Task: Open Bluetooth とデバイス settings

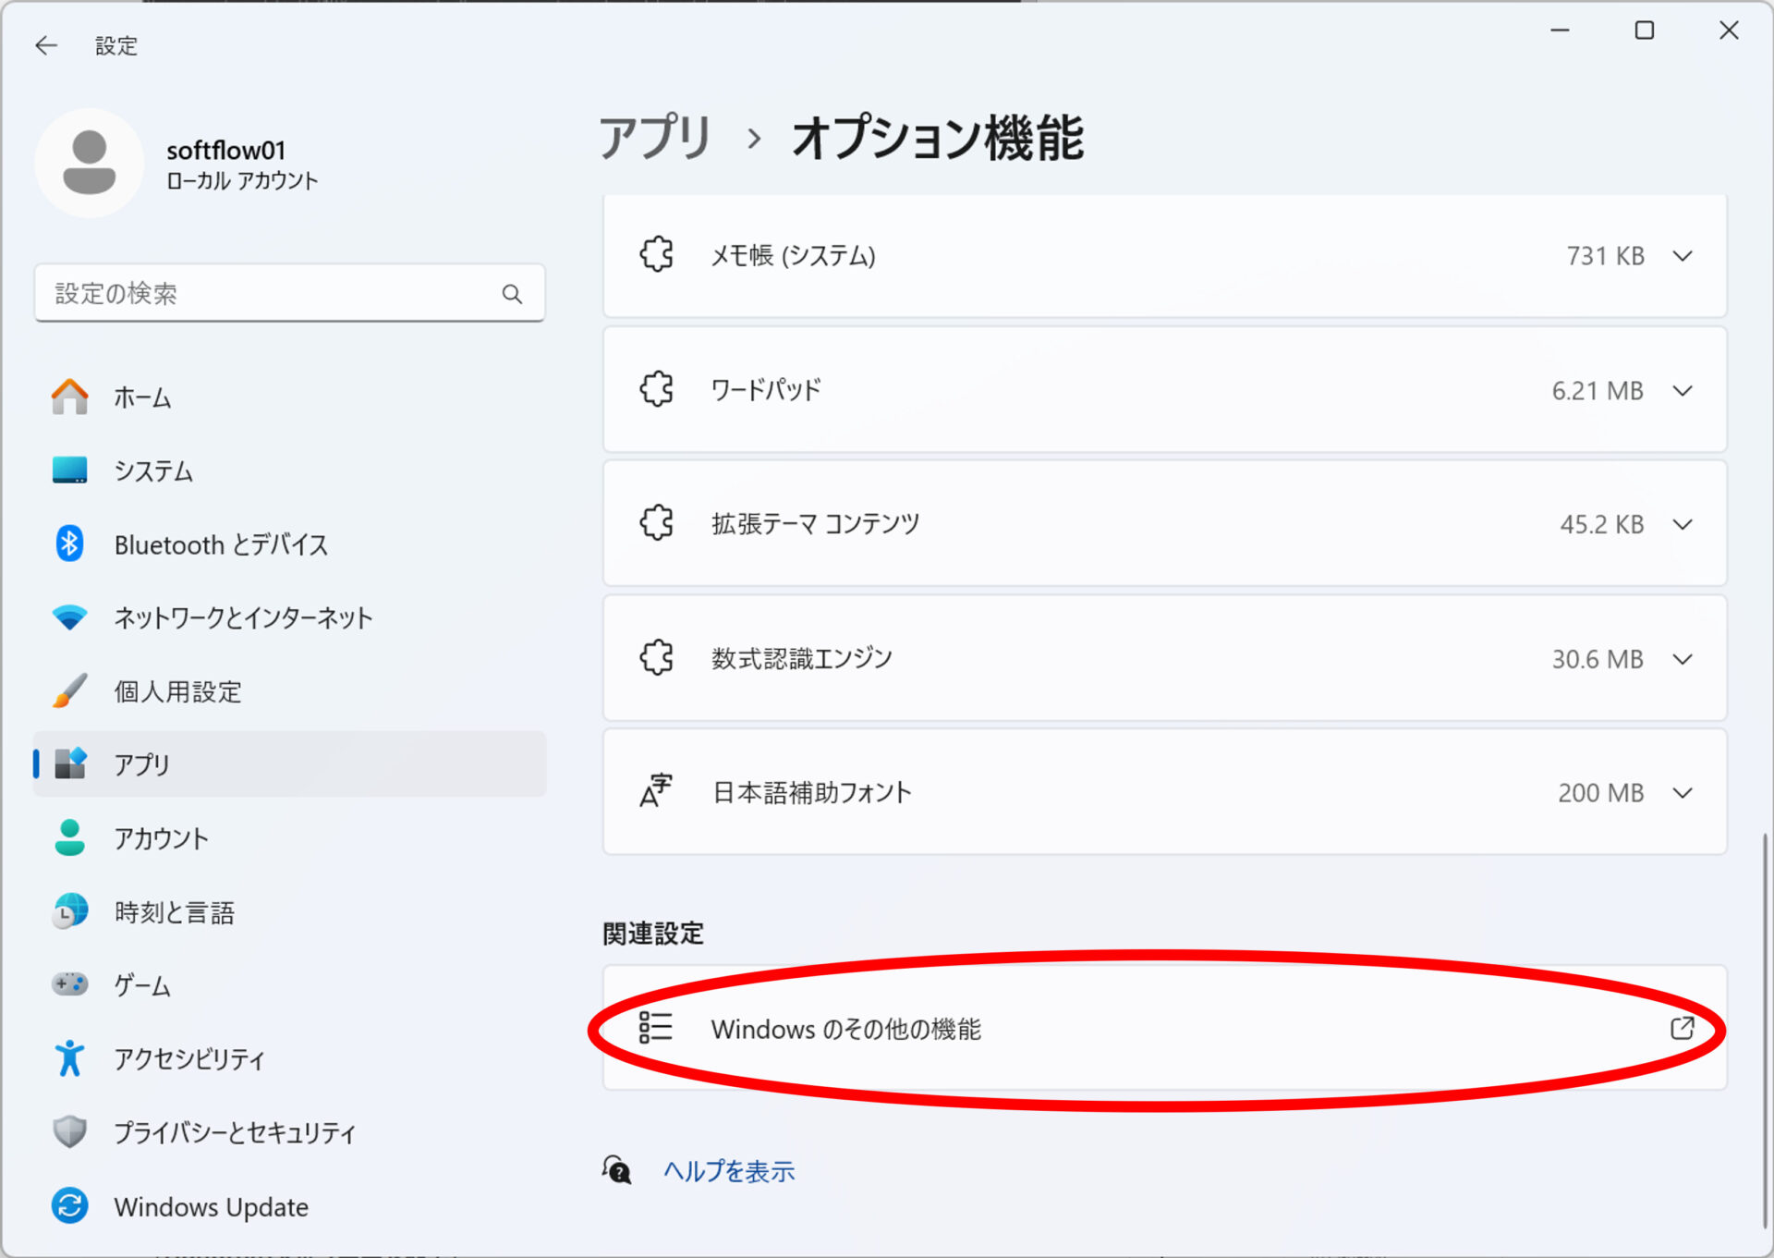Action: [x=289, y=544]
